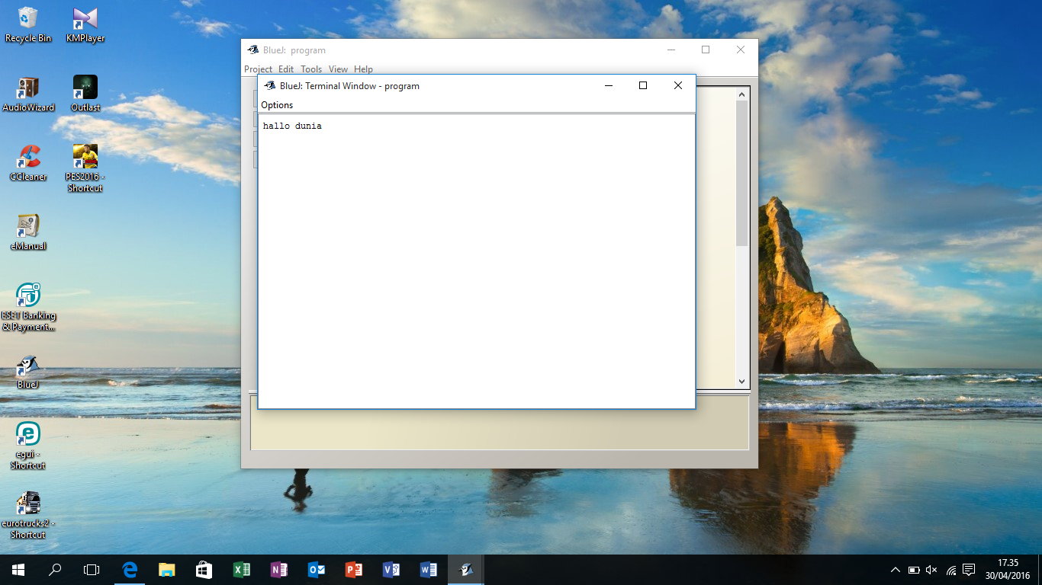This screenshot has width=1042, height=585.
Task: Open the Options menu in the Terminal Window
Action: tap(276, 105)
